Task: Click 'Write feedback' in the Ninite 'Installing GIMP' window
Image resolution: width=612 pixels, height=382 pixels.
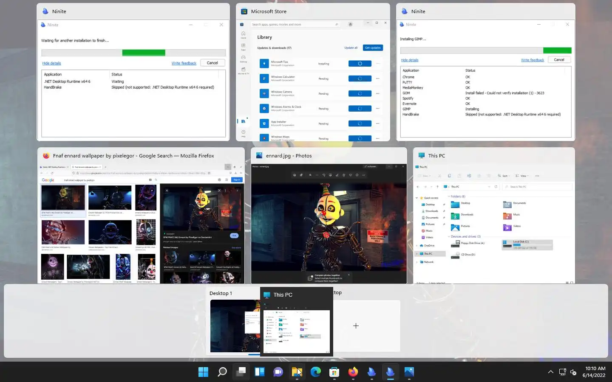Action: (533, 60)
